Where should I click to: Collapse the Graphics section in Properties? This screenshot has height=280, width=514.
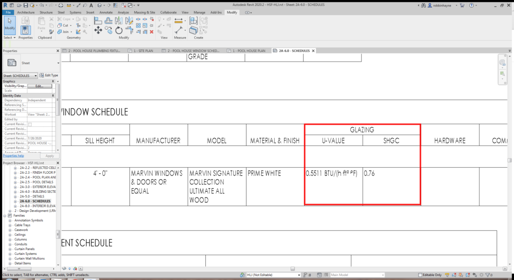[53, 81]
